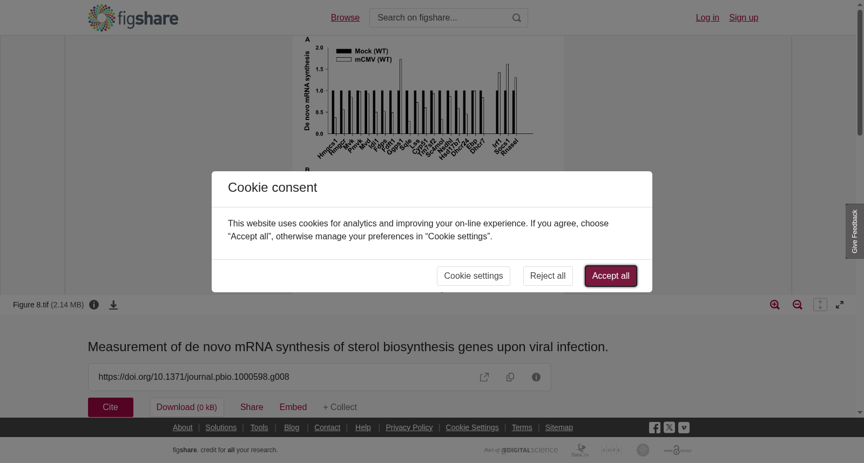Click the Browse menu link

345,18
